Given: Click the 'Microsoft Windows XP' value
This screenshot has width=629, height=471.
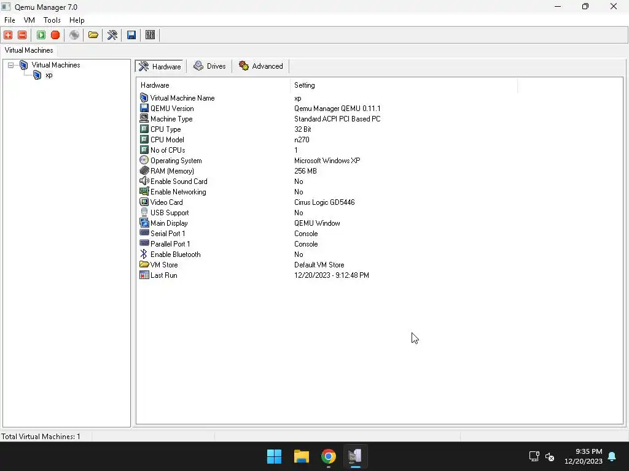Looking at the screenshot, I should 327,160.
